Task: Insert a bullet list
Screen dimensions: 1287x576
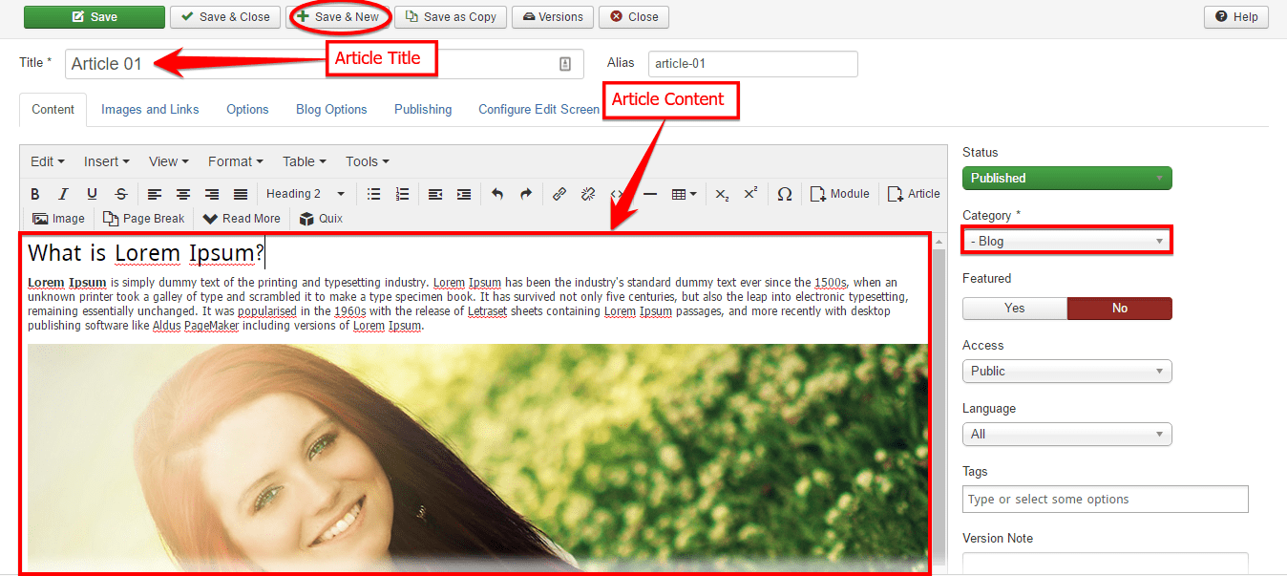Action: 373,194
